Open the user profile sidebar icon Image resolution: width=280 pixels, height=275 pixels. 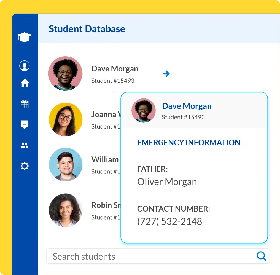[x=25, y=66]
